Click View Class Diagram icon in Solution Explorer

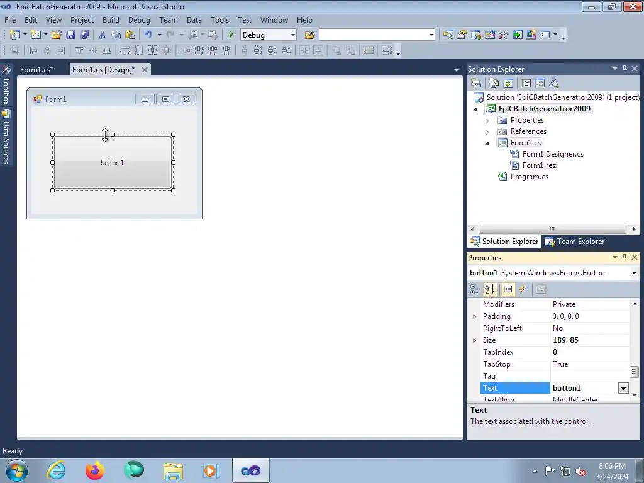point(554,84)
